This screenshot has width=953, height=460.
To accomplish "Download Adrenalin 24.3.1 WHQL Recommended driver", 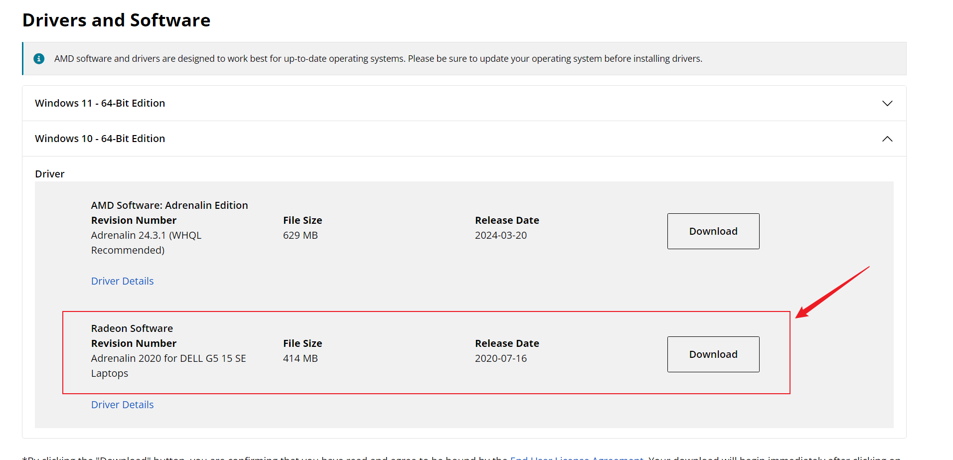I will (x=713, y=231).
